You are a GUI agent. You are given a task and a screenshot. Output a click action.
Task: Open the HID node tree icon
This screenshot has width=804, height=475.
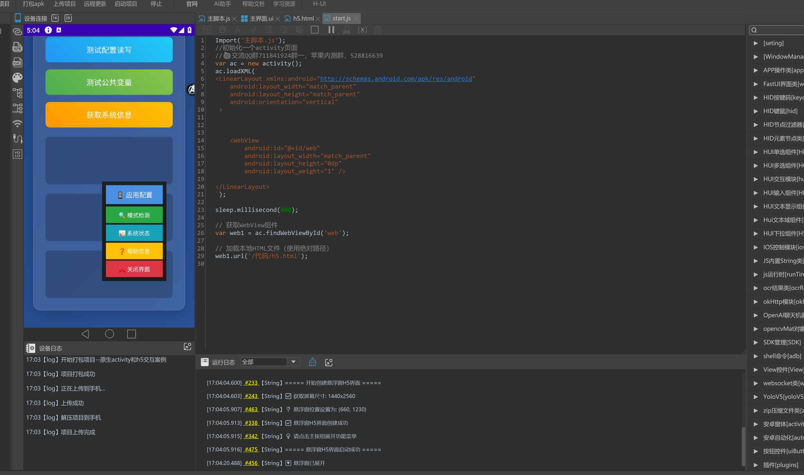pos(17,109)
